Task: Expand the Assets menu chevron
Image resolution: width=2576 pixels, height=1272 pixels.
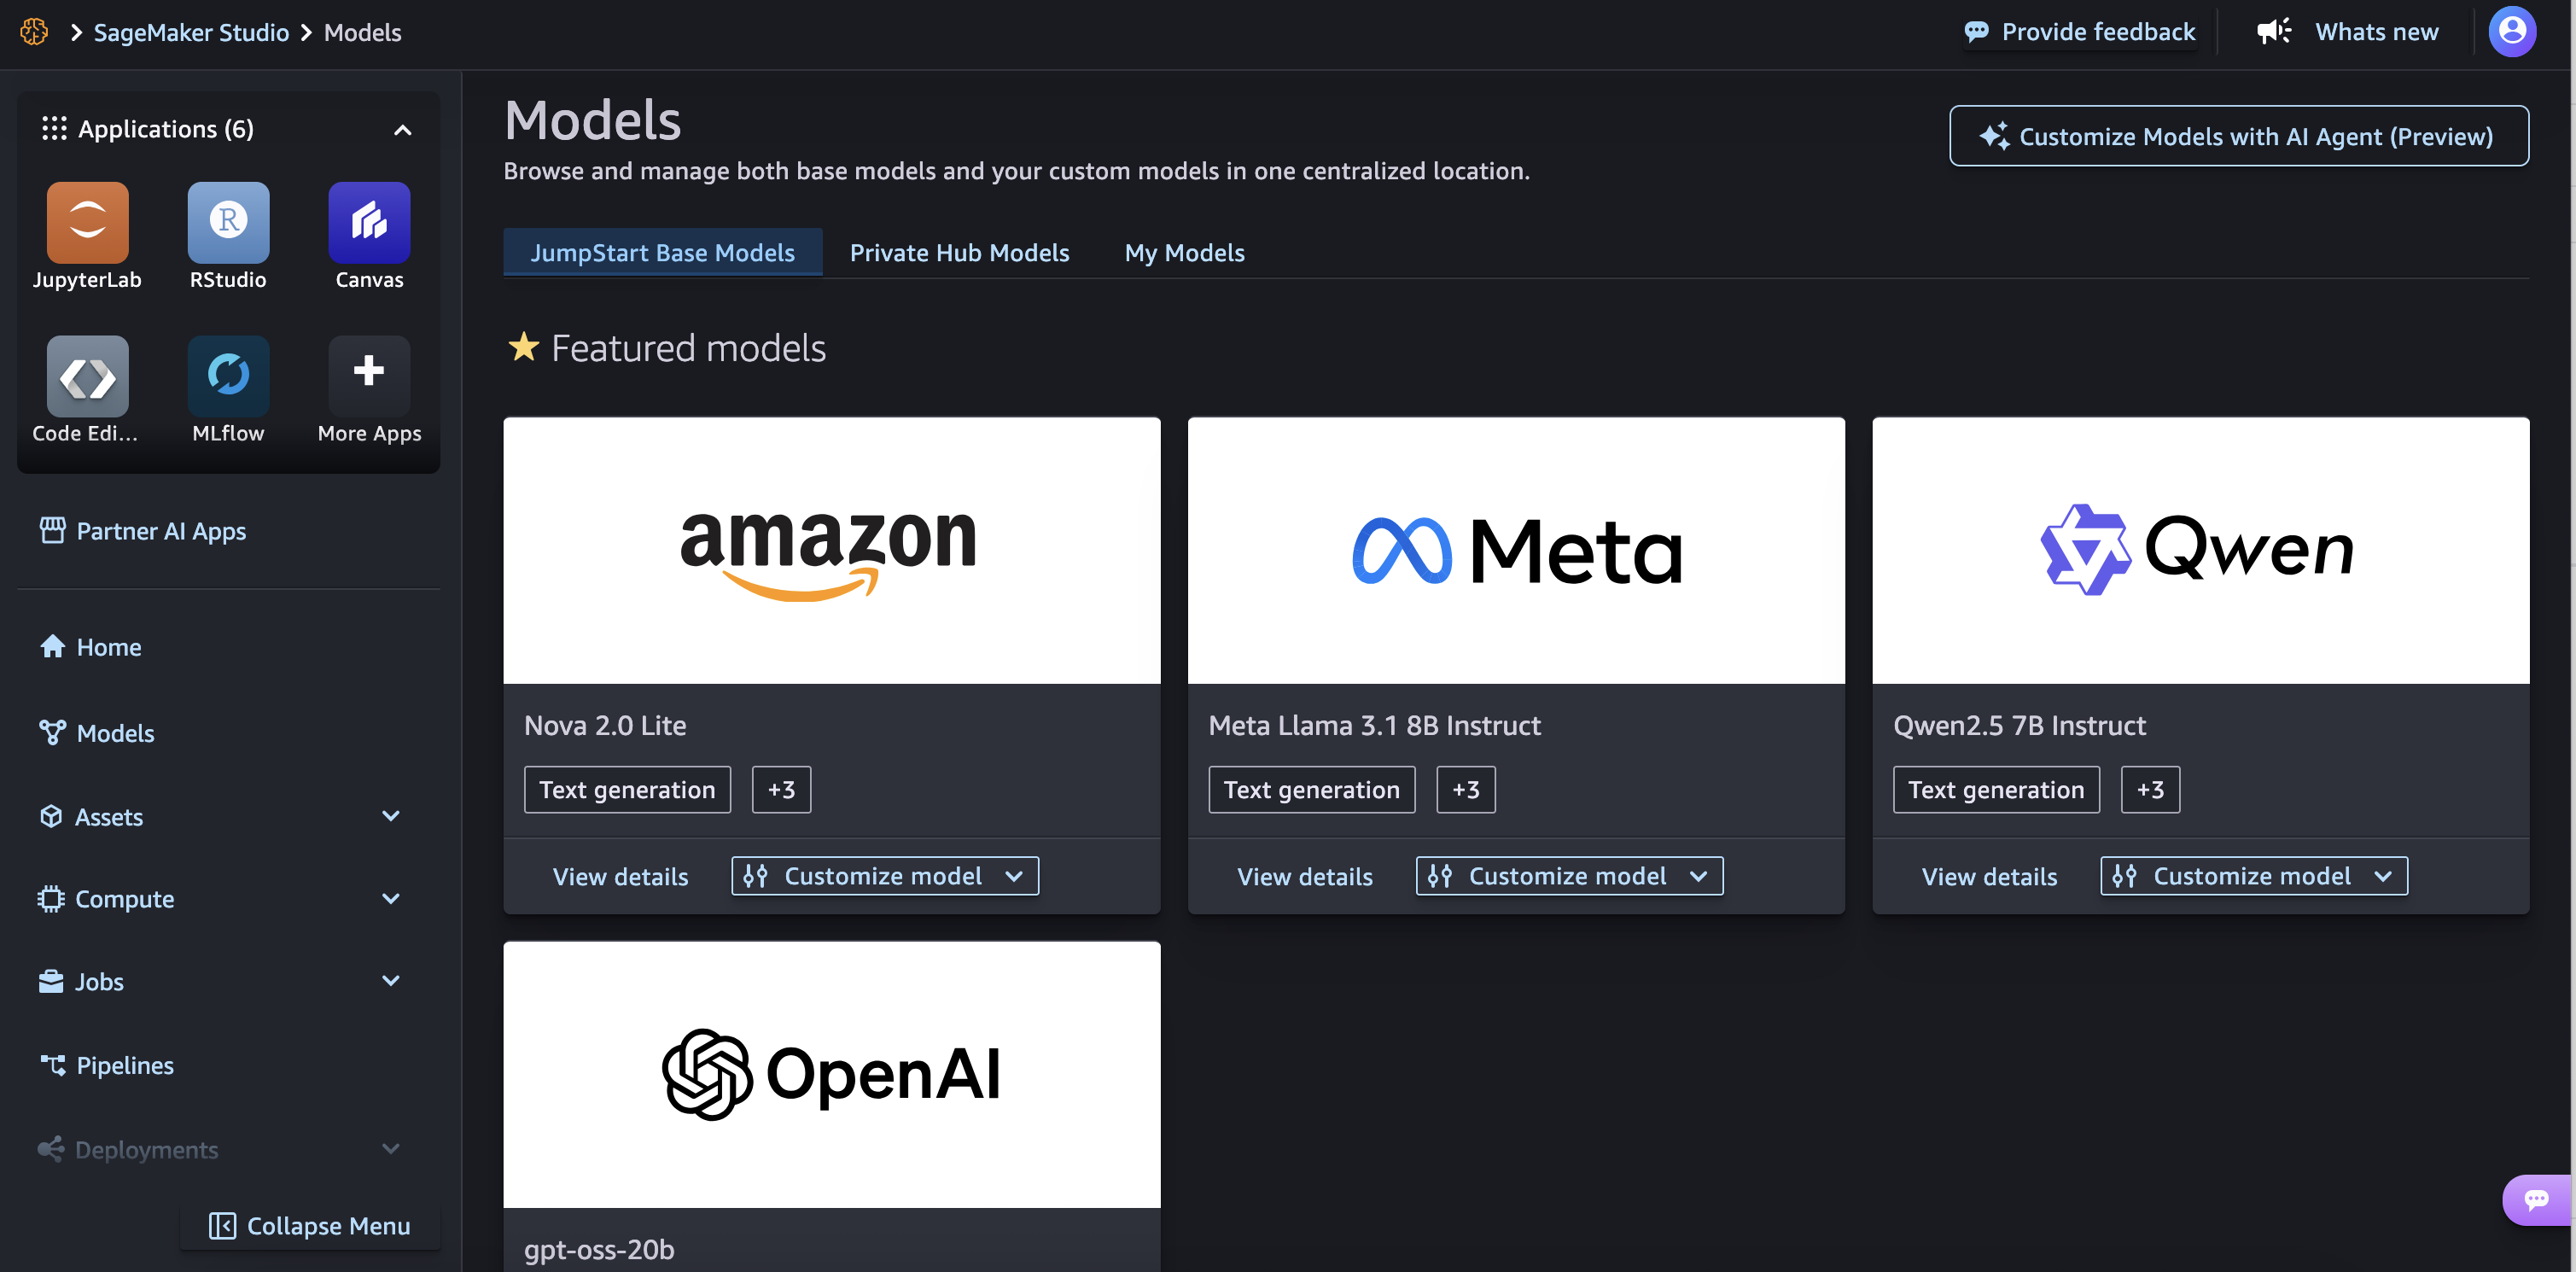Action: 391,816
